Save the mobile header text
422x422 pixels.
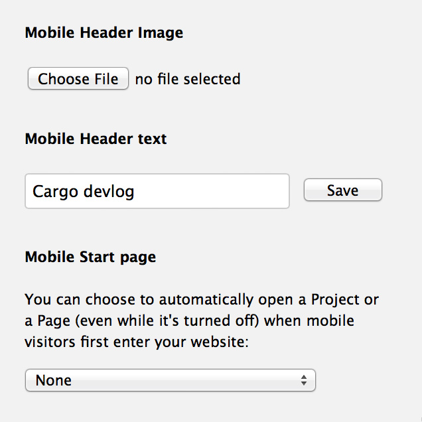[343, 190]
